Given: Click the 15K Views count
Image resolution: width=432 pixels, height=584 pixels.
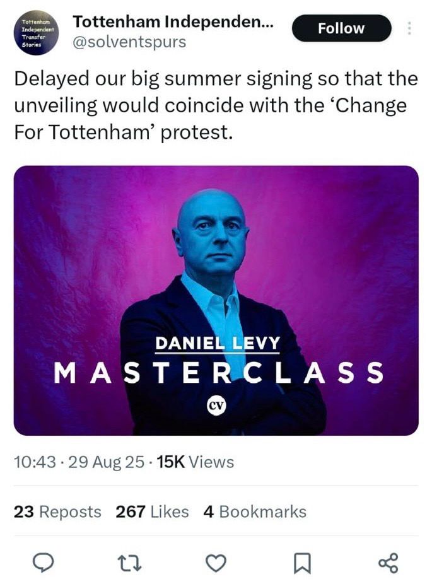Looking at the screenshot, I should click(198, 462).
